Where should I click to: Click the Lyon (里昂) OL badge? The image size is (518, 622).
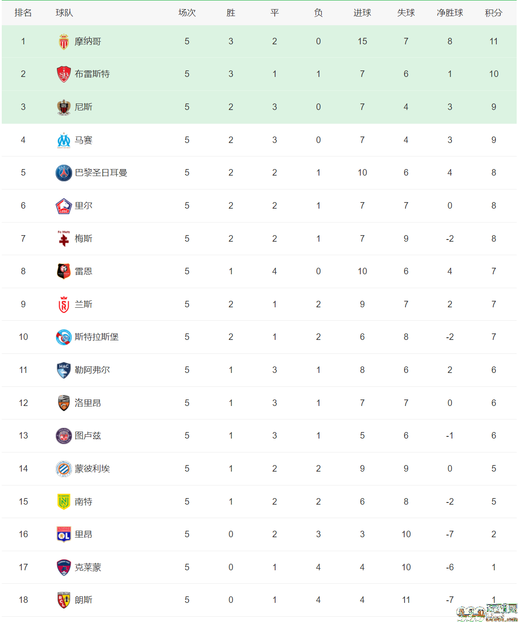point(64,535)
